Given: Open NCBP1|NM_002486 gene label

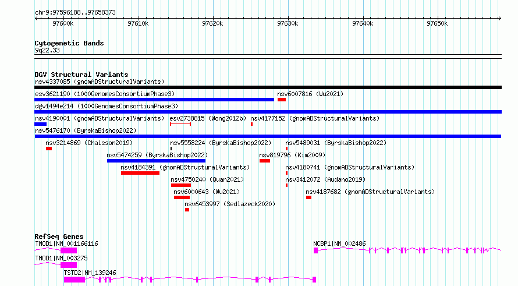Looking at the screenshot, I should 339,243.
